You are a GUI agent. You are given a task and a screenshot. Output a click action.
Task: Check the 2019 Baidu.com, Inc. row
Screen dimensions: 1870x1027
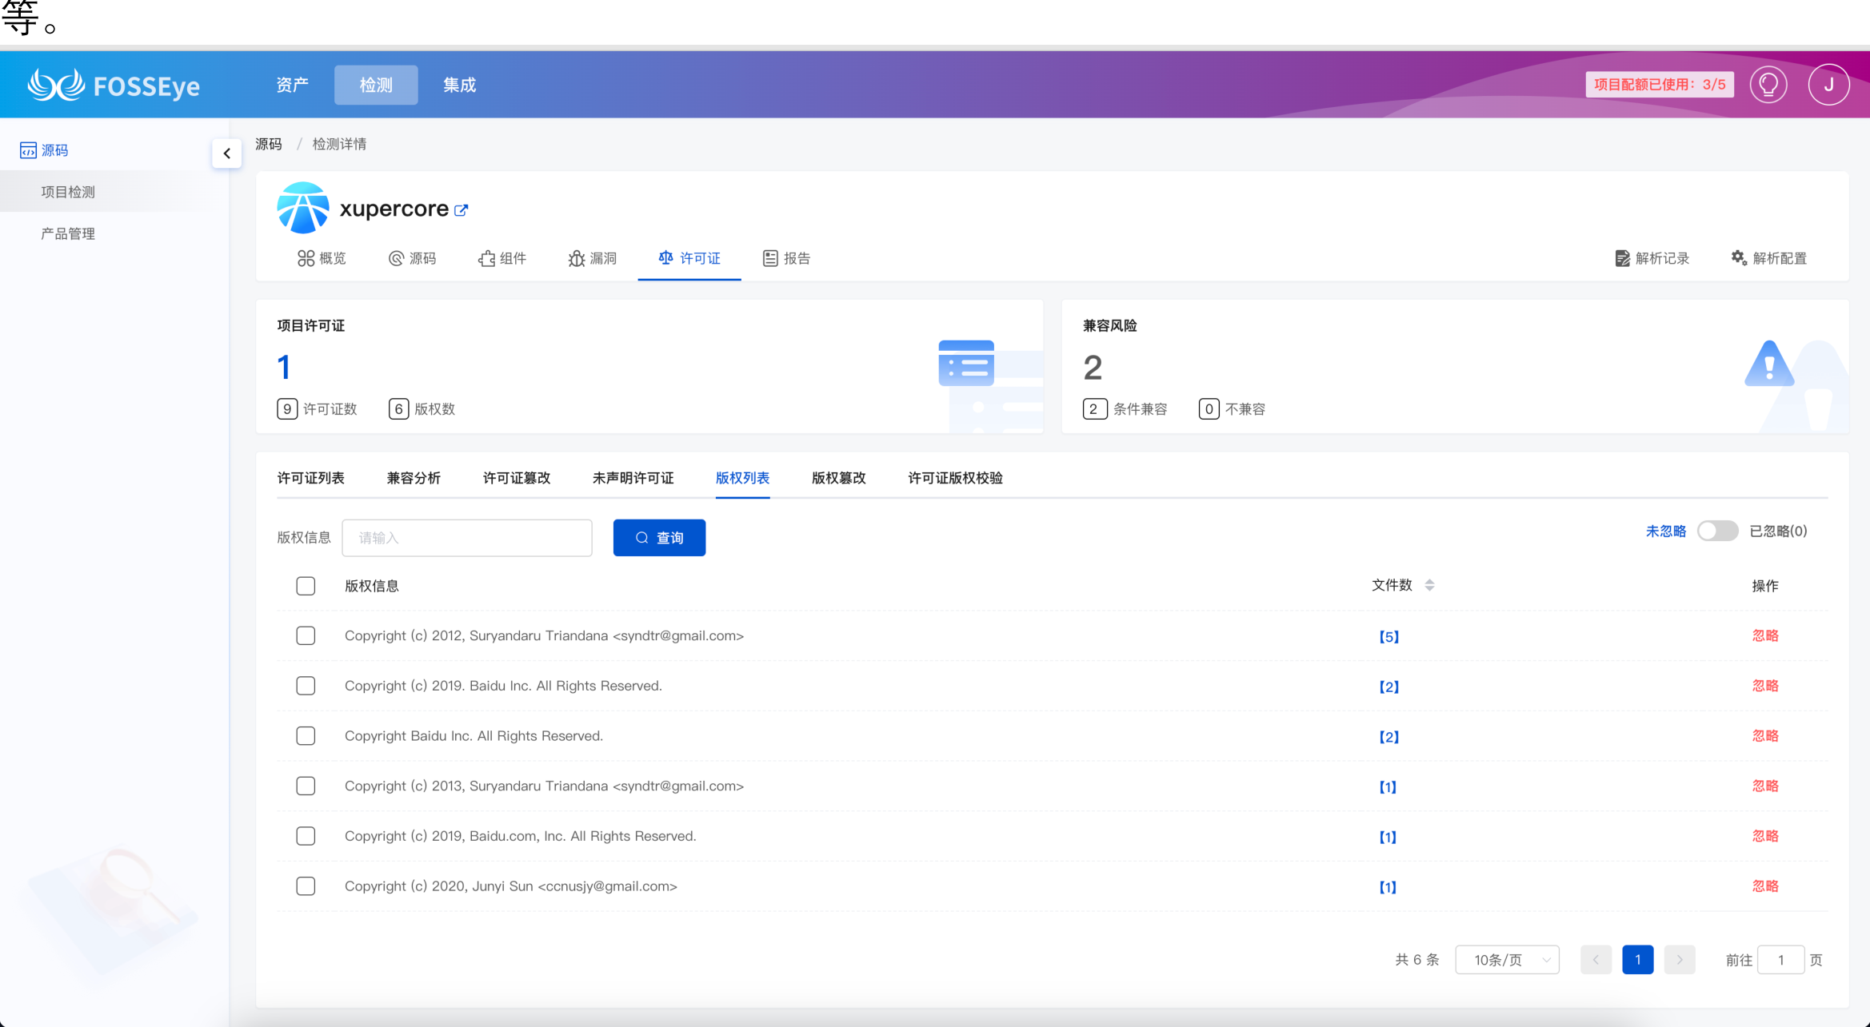click(306, 836)
